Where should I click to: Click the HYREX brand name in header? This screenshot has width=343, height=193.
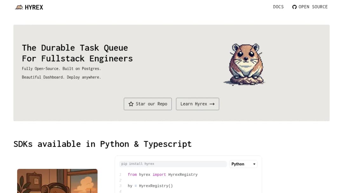(34, 7)
